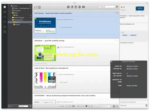The height and width of the screenshot is (111, 150).
Task: Keep most visited on top with chart icon
Action: [92, 106]
